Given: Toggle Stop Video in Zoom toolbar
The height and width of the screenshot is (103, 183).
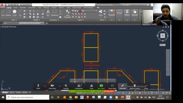Looking at the screenshot, I should (x=52, y=86).
